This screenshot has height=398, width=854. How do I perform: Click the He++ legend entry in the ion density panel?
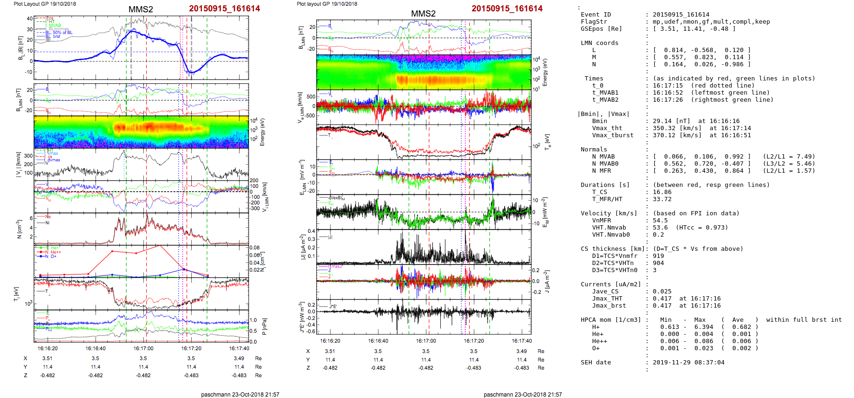click(x=55, y=252)
